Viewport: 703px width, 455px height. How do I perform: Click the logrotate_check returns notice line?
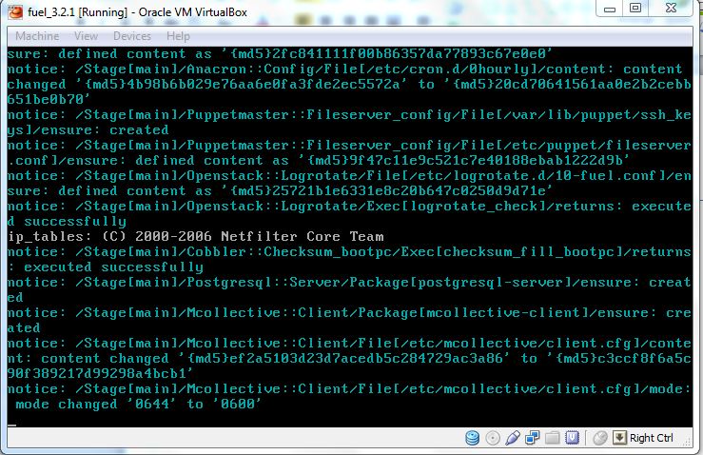[349, 213]
